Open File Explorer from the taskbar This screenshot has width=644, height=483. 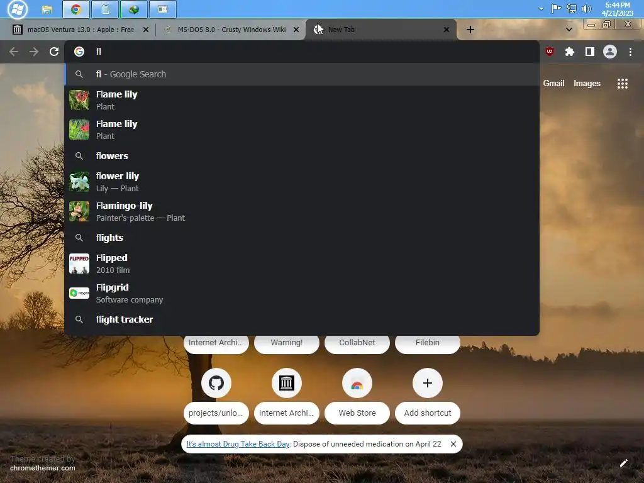click(x=47, y=9)
